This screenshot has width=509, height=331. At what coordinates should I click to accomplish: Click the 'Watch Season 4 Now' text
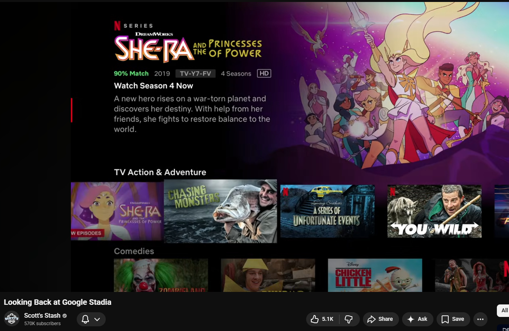point(153,86)
